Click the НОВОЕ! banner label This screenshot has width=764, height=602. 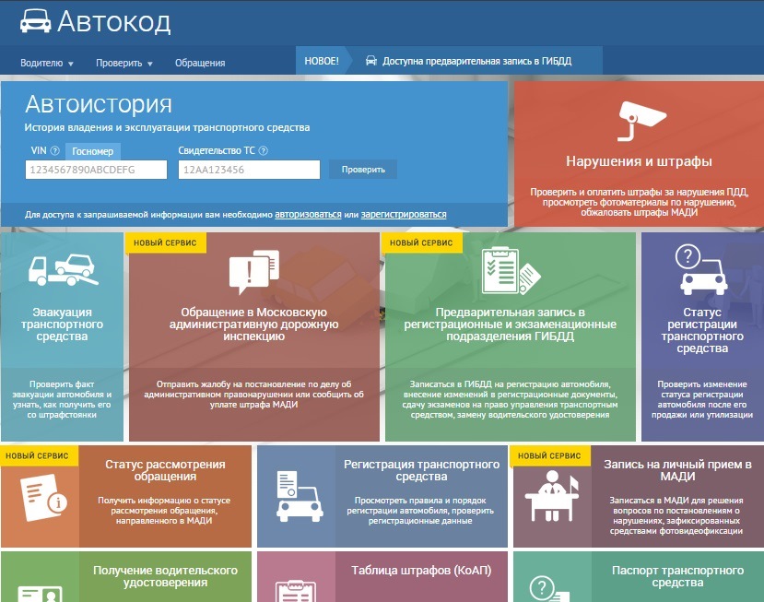321,61
